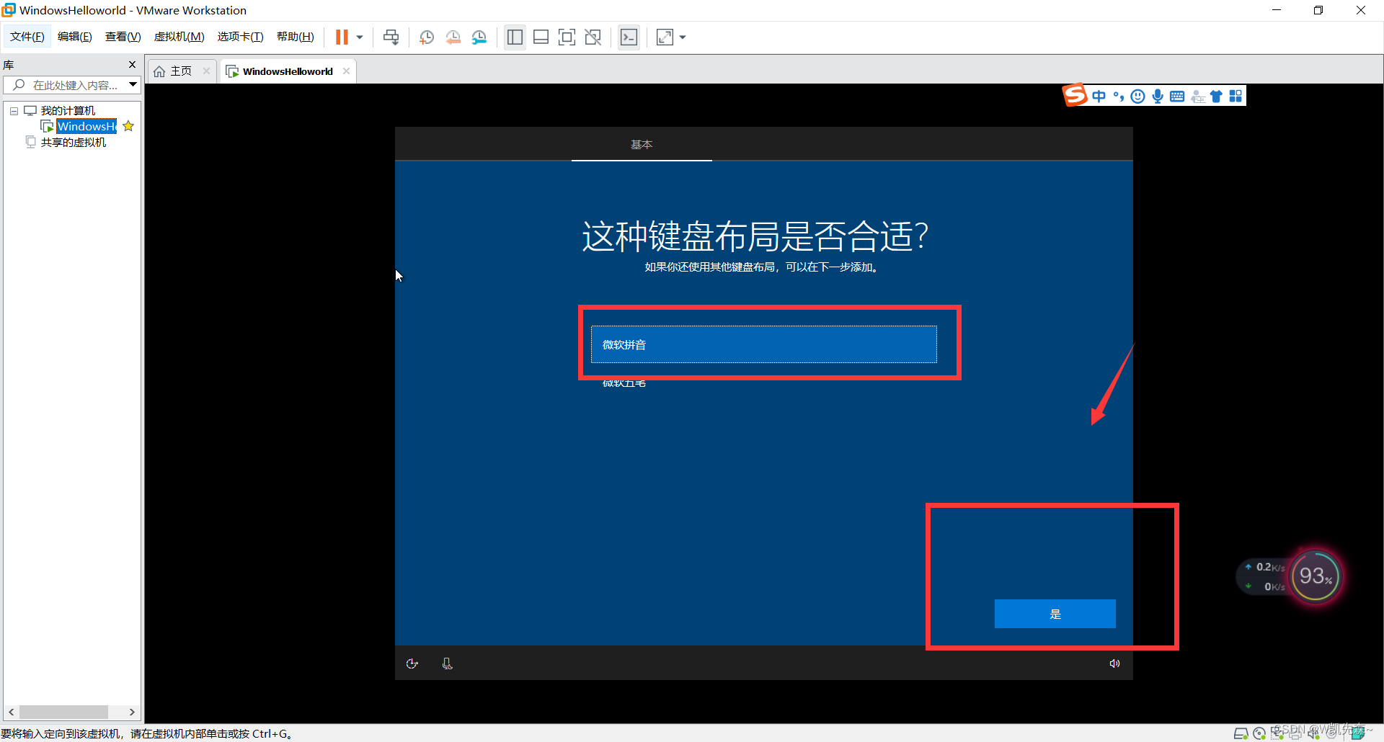Image resolution: width=1384 pixels, height=742 pixels.
Task: Open Sogou toolbox grid icon
Action: click(x=1236, y=97)
